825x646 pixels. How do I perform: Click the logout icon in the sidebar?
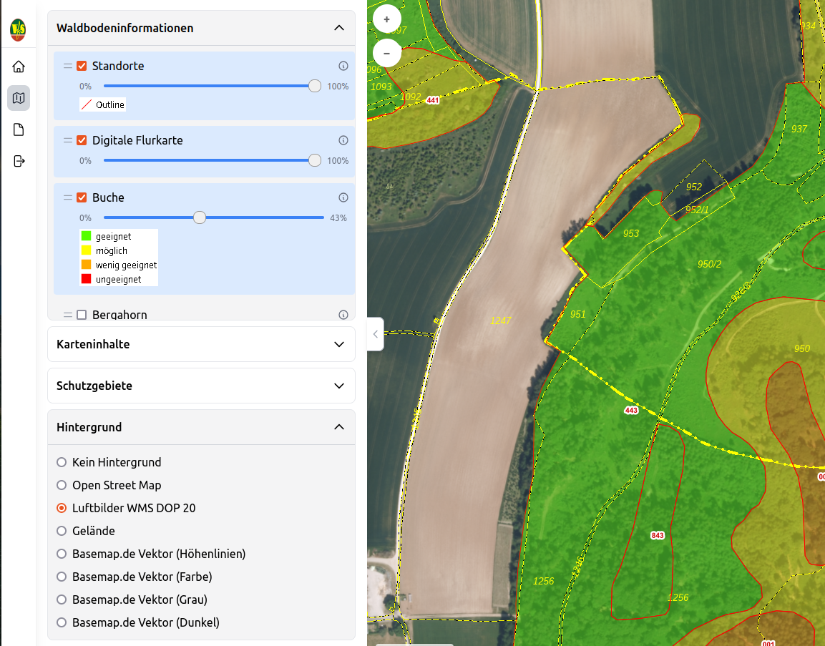19,161
